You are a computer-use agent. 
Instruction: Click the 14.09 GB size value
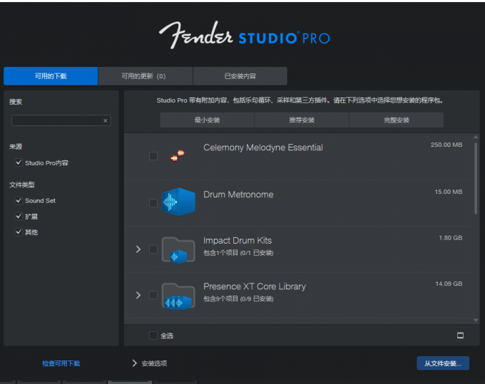(449, 284)
